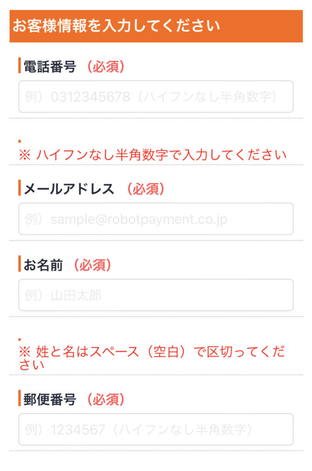Select the お名前 text field
Image resolution: width=312 pixels, height=471 pixels.
[x=156, y=295]
